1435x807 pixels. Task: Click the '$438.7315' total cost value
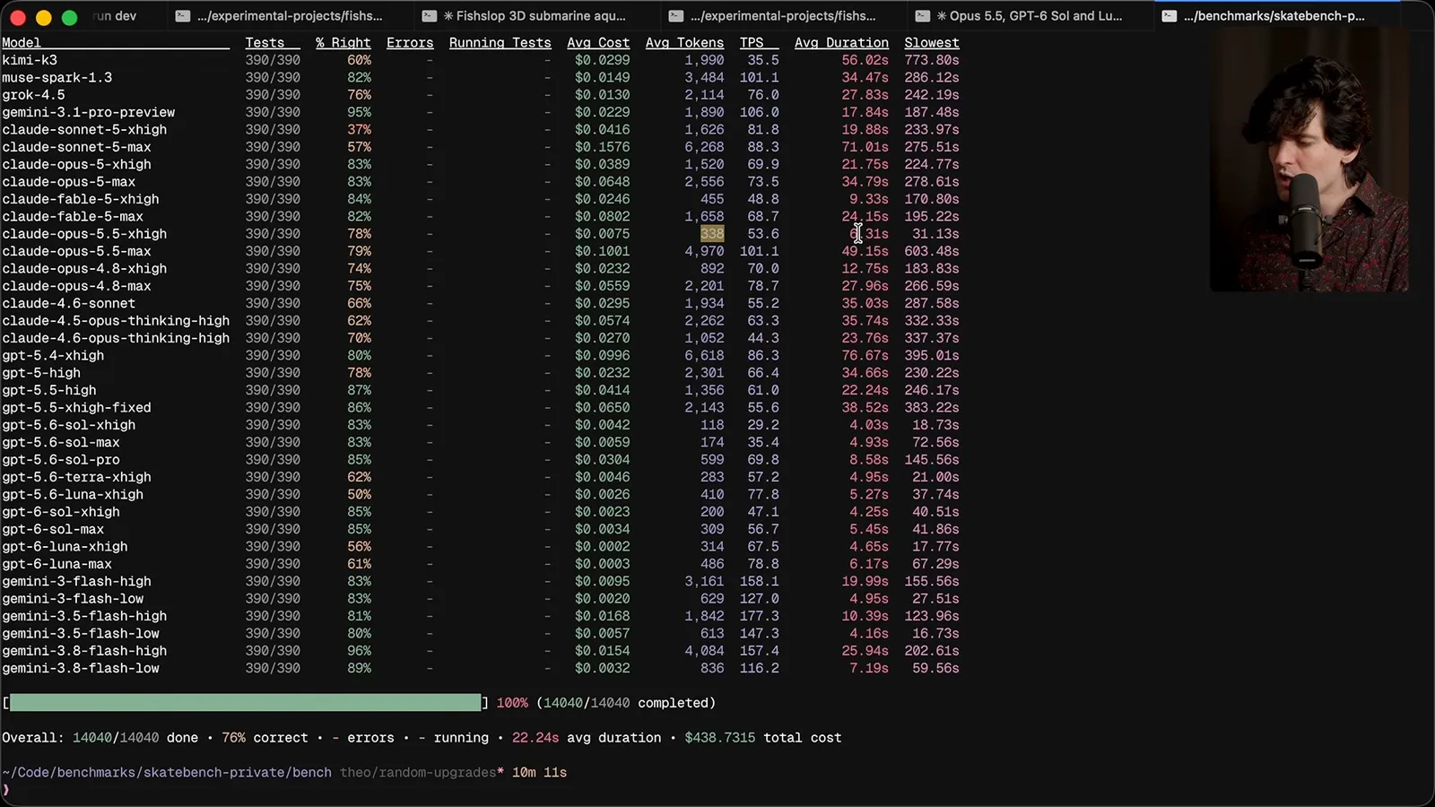pos(720,738)
